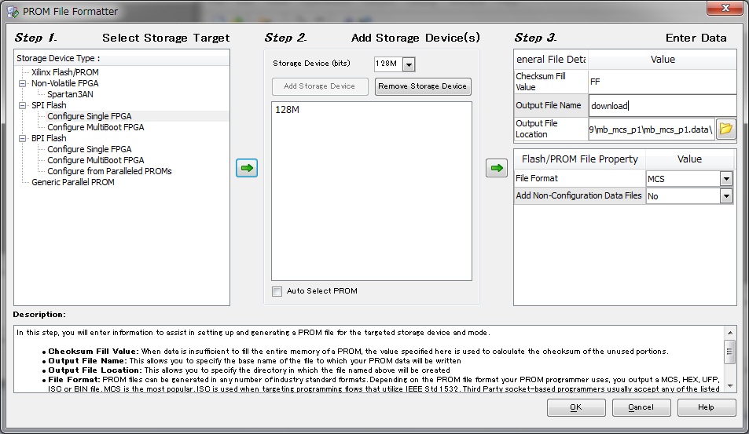Open the Add Non-Configuration Data Files dropdown

[726, 196]
